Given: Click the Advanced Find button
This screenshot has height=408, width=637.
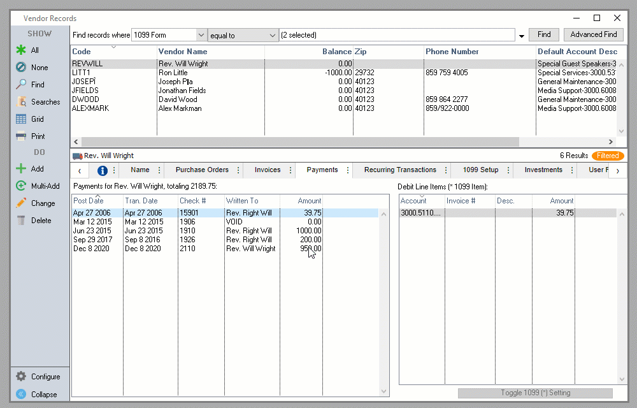Looking at the screenshot, I should 593,35.
